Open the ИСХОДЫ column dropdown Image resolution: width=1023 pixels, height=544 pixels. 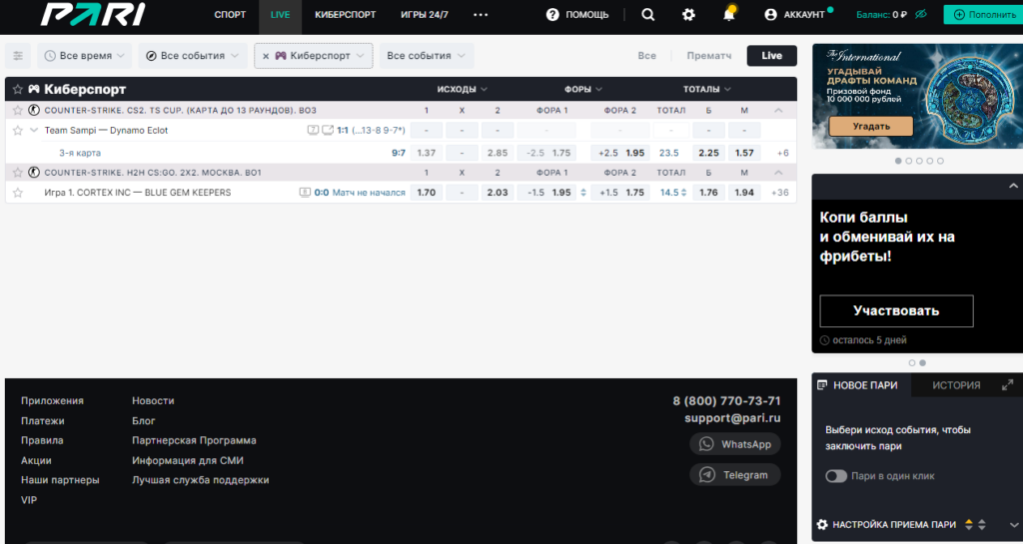pos(462,89)
